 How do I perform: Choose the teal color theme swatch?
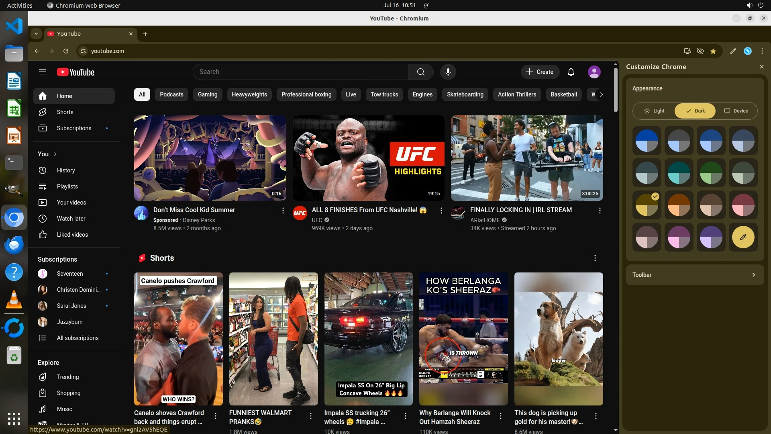[x=679, y=173]
